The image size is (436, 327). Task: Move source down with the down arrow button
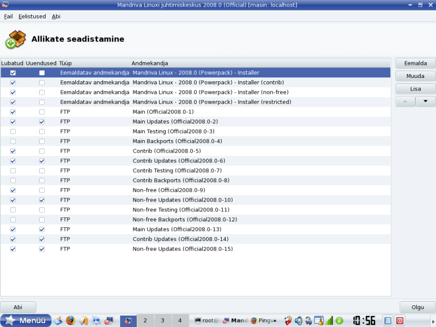click(x=426, y=101)
